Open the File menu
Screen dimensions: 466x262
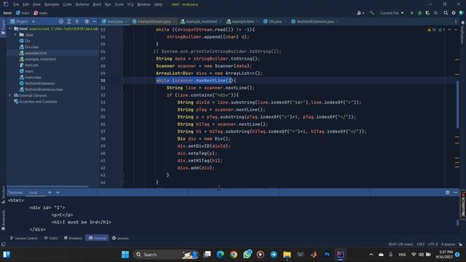point(16,4)
